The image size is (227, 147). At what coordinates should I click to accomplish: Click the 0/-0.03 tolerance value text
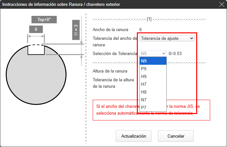click(x=175, y=53)
